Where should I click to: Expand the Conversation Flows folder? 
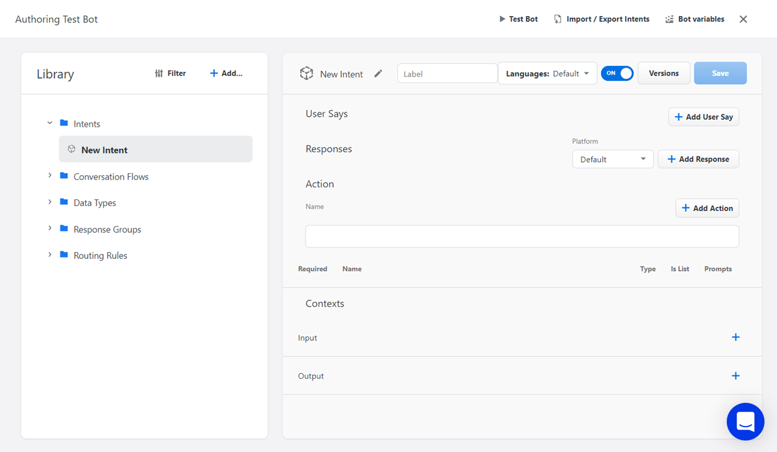[50, 176]
